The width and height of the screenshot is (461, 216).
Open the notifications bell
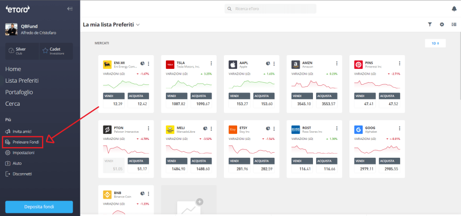[x=454, y=9]
